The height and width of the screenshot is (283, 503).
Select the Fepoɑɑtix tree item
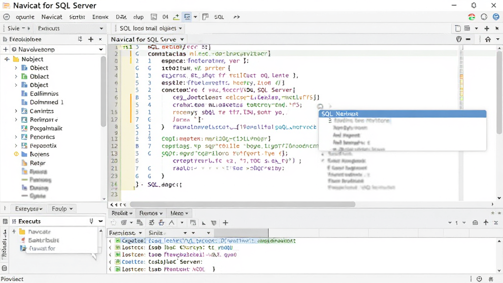point(43,145)
